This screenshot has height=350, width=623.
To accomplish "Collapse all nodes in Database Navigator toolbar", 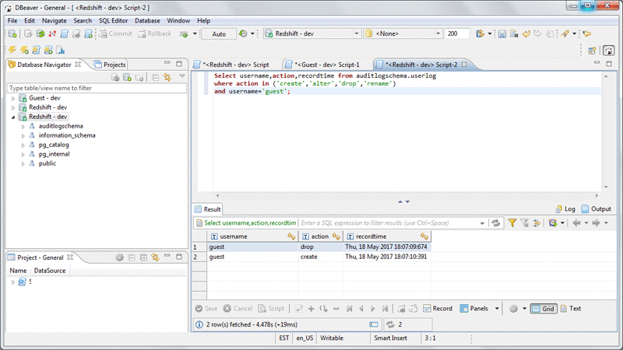I will [156, 78].
